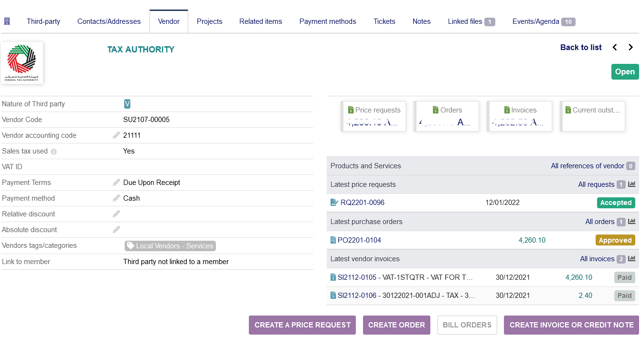
Task: Edit the vendor accounting code pencil icon
Action: pyautogui.click(x=117, y=135)
